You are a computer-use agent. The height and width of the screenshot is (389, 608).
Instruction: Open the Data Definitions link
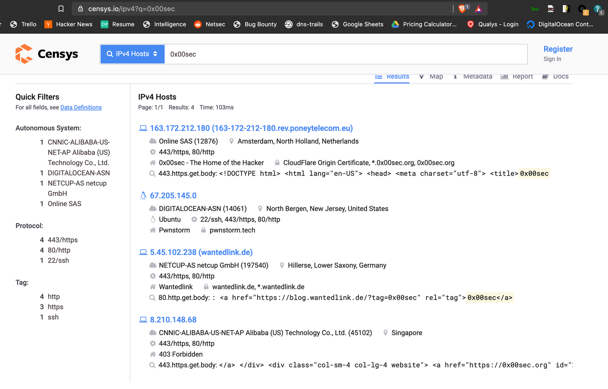tap(81, 108)
